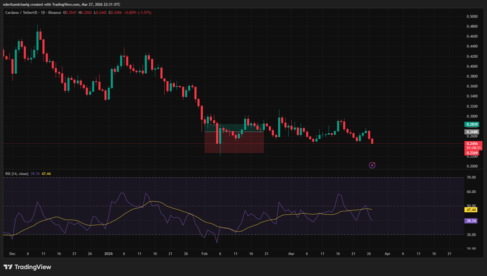Image resolution: width=487 pixels, height=276 pixels.
Task: Select the Cardano / TetherUS symbol title
Action: pyautogui.click(x=22, y=10)
